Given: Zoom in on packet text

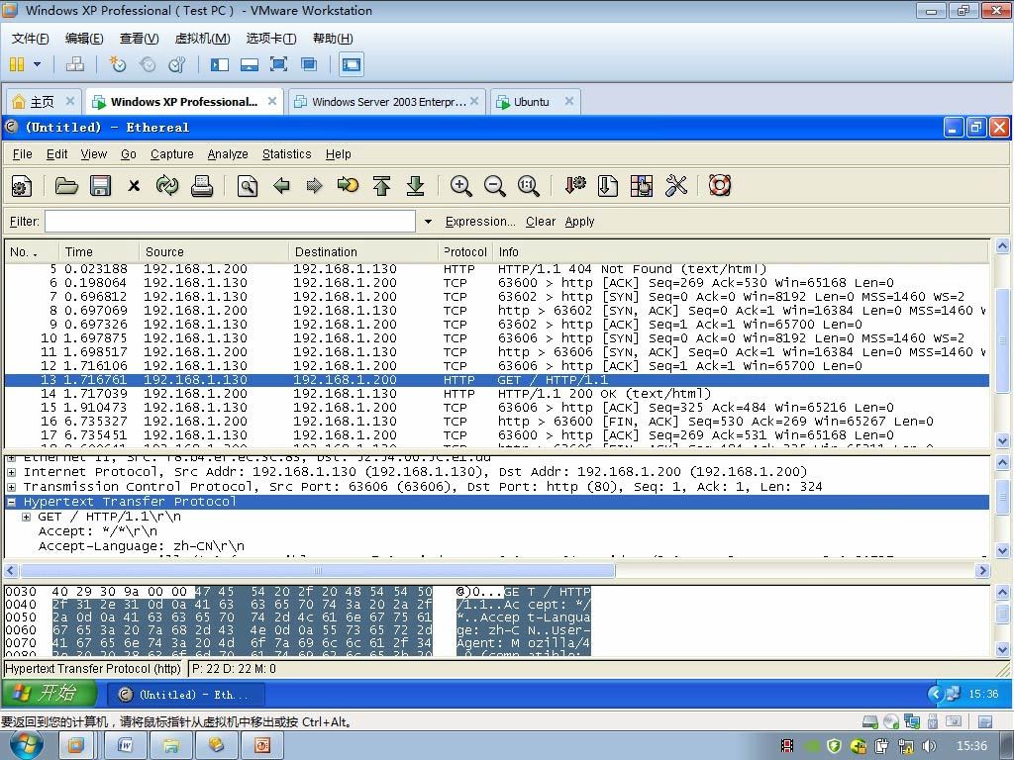Looking at the screenshot, I should pos(460,186).
